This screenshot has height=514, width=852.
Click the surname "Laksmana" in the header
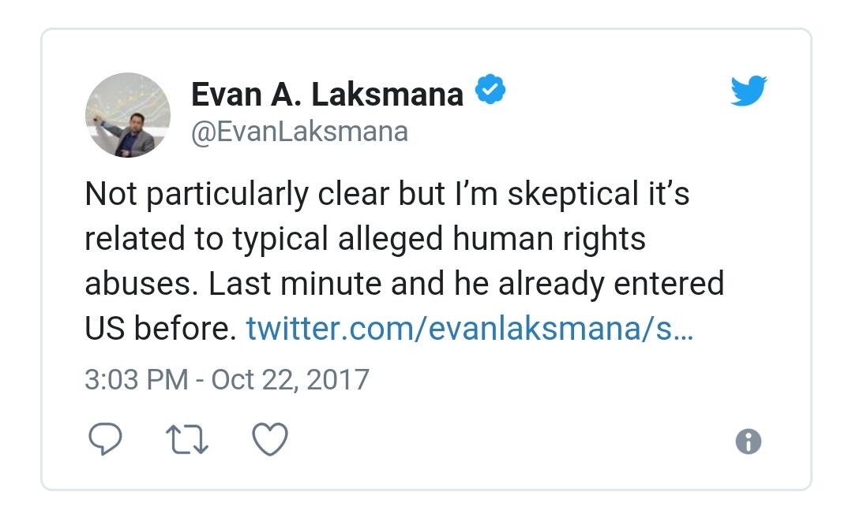(387, 95)
